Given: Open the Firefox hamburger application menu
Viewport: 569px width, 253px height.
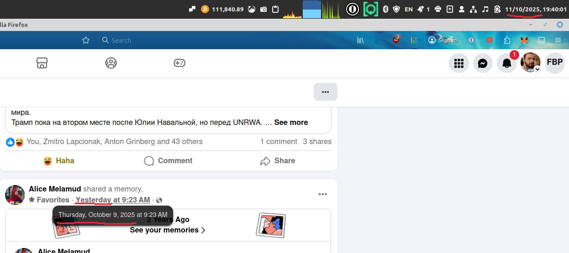Looking at the screenshot, I should point(558,40).
